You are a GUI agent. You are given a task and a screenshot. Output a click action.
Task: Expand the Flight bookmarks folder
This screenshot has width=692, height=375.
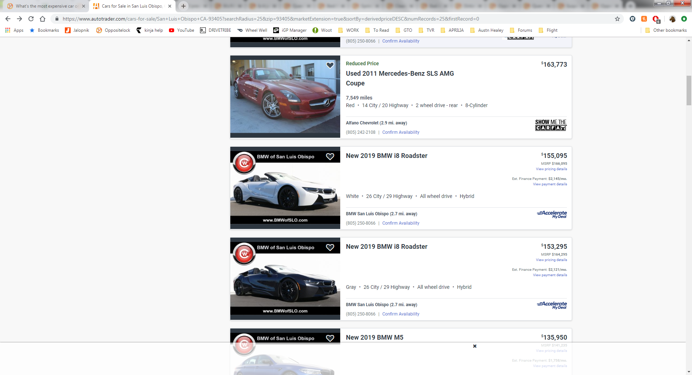point(548,30)
